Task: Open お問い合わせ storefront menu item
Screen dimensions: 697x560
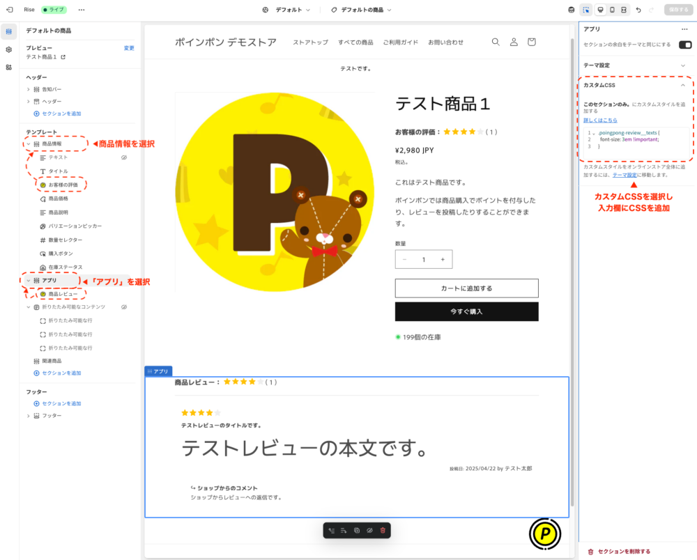Action: pos(446,42)
